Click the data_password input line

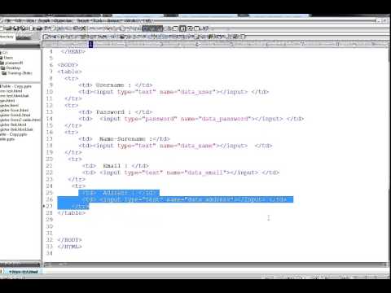pyautogui.click(x=191, y=119)
